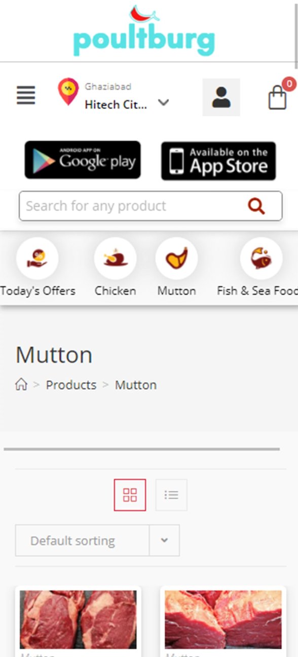The image size is (298, 657).
Task: Switch to grid view layout
Action: (x=130, y=495)
